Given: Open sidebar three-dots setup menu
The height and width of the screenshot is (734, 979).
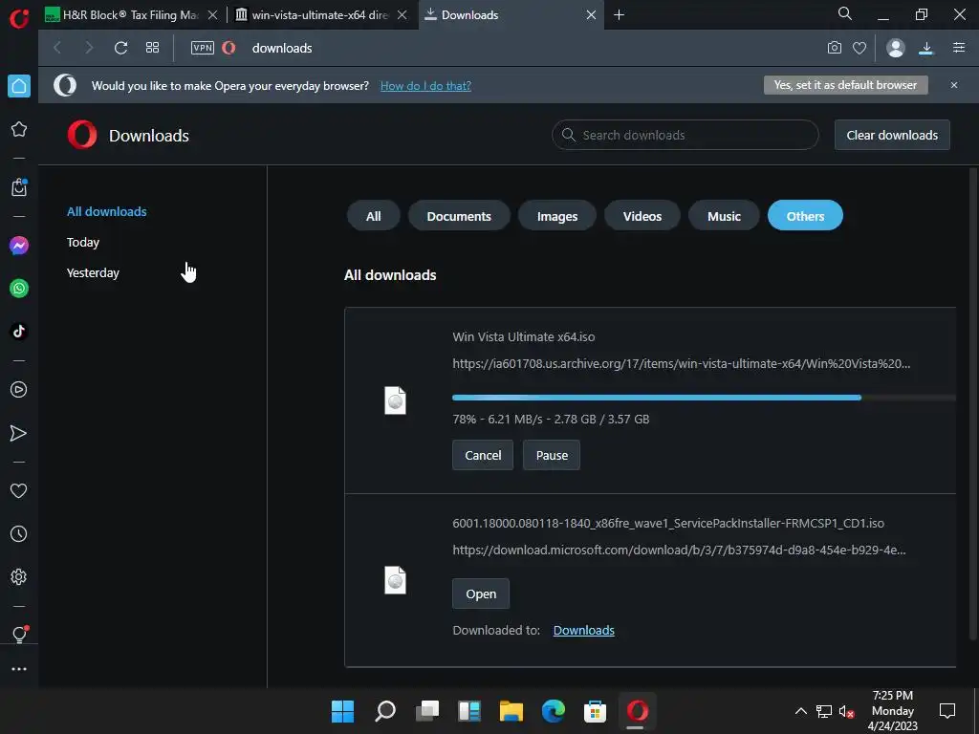Looking at the screenshot, I should coord(19,669).
